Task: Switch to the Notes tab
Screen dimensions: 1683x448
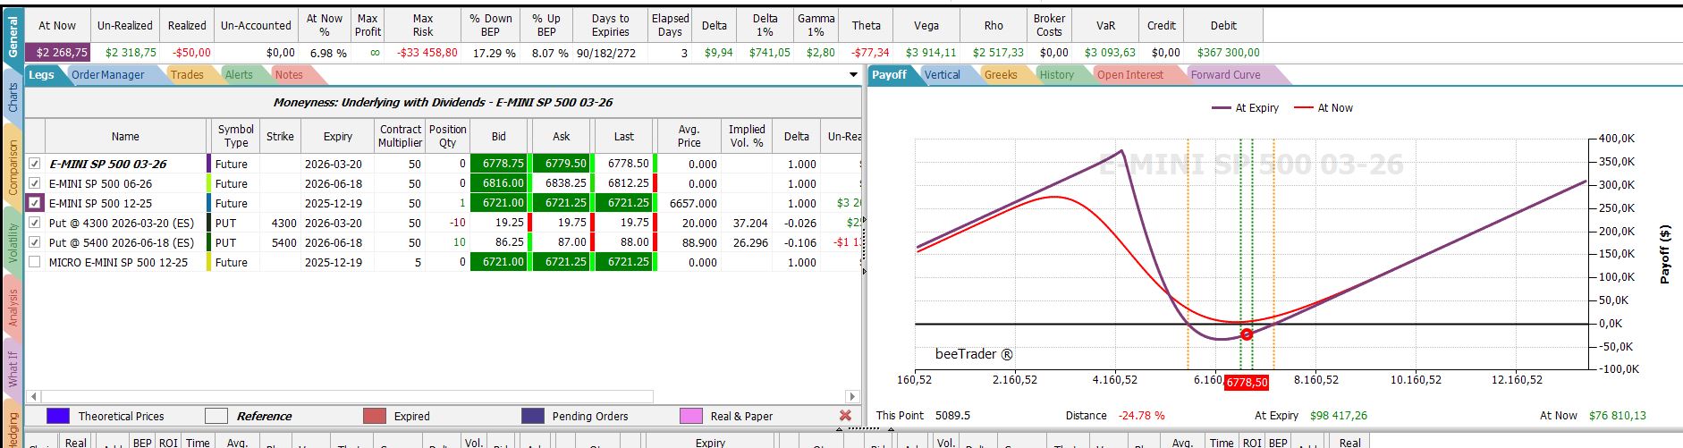Action: point(289,75)
